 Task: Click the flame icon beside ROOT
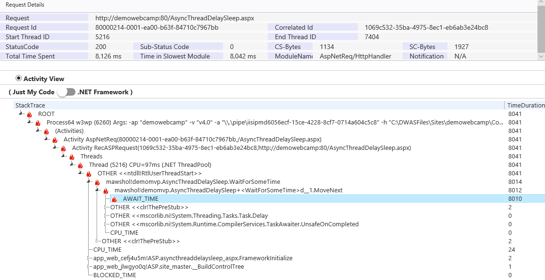point(30,114)
